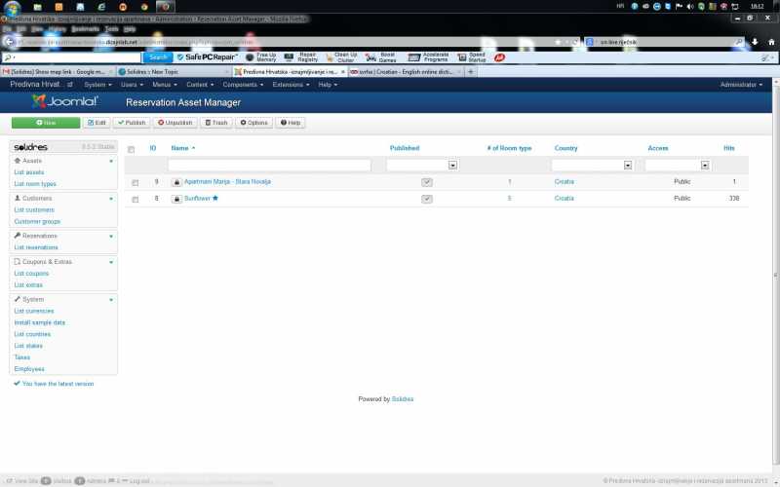Click the lock icon beside Apartmani Marija
Screen dimensions: 780x487
[x=176, y=182]
